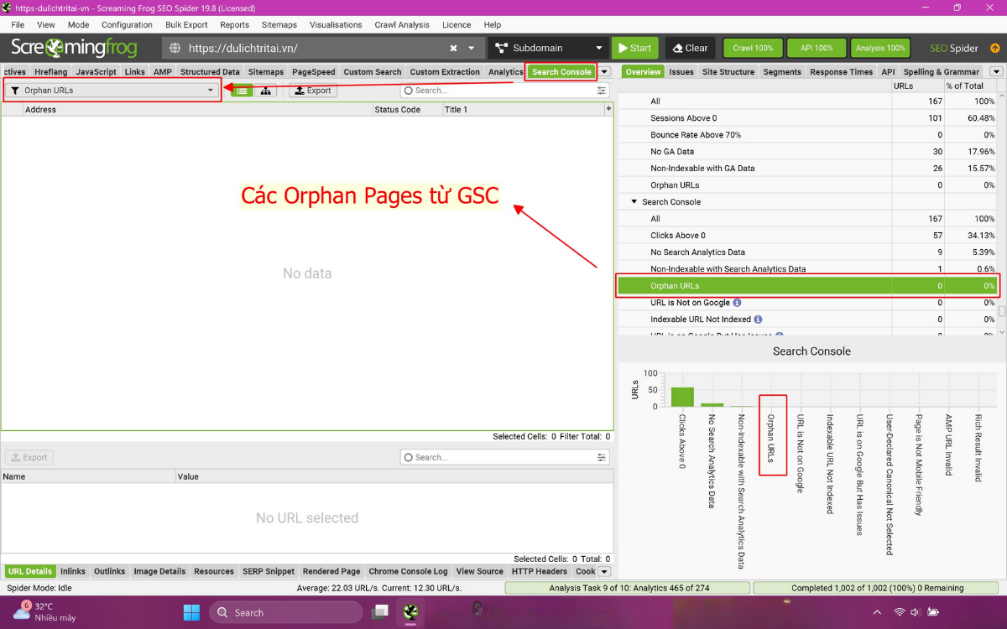This screenshot has height=629, width=1007.
Task: Click the Clear button to reset the crawl
Action: 689,48
